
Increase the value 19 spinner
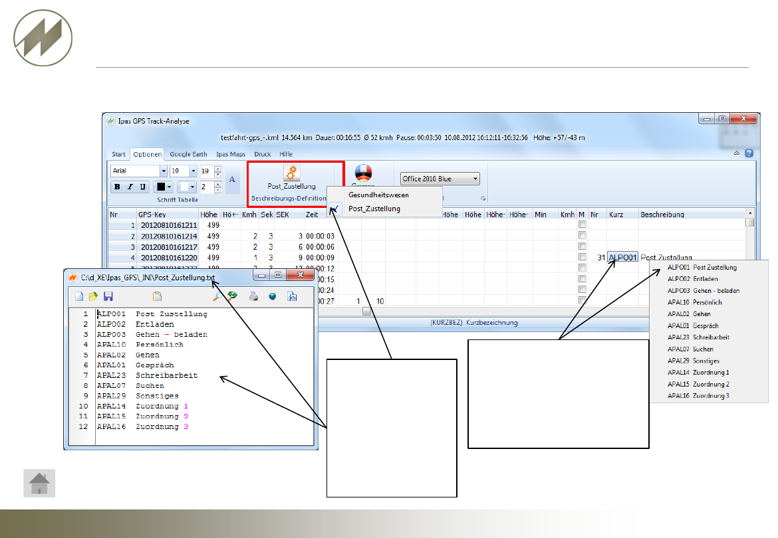(x=217, y=169)
